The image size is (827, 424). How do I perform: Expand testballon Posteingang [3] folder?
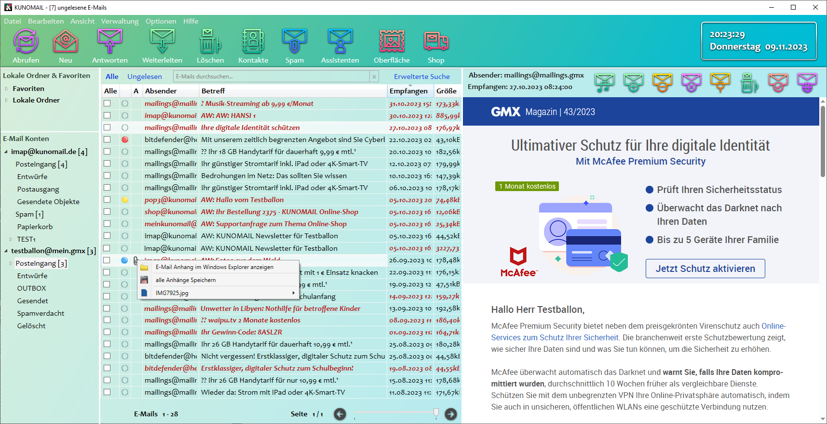point(11,263)
